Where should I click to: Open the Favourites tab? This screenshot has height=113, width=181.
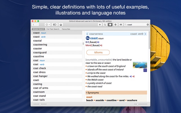click(x=66, y=29)
